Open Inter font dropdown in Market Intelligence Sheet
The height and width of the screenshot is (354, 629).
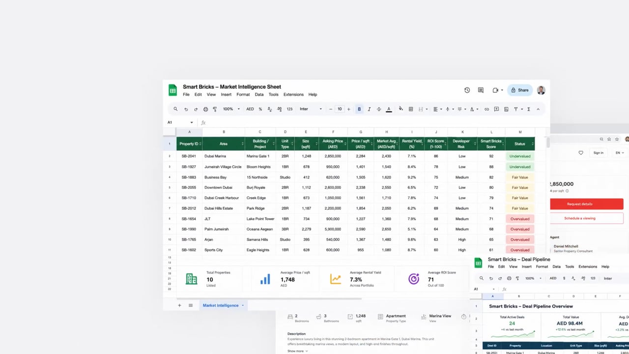[311, 109]
